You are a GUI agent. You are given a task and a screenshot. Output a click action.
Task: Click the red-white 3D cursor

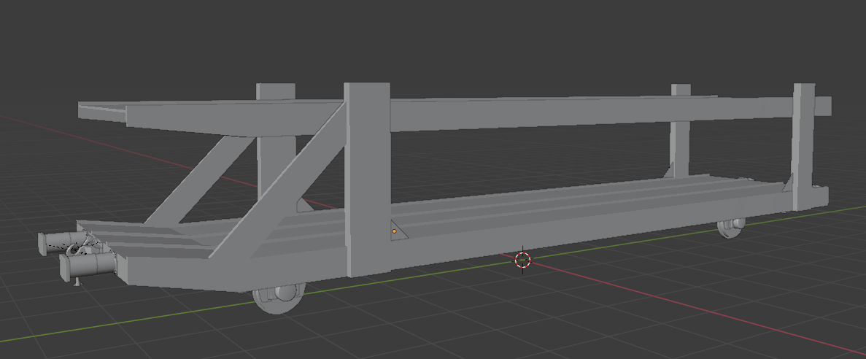click(x=522, y=260)
